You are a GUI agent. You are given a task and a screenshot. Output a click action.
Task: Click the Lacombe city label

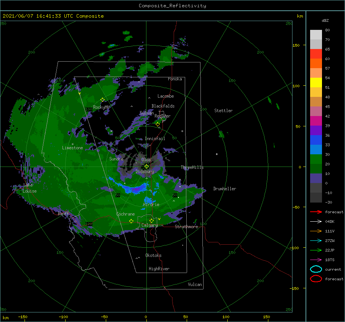(166, 96)
